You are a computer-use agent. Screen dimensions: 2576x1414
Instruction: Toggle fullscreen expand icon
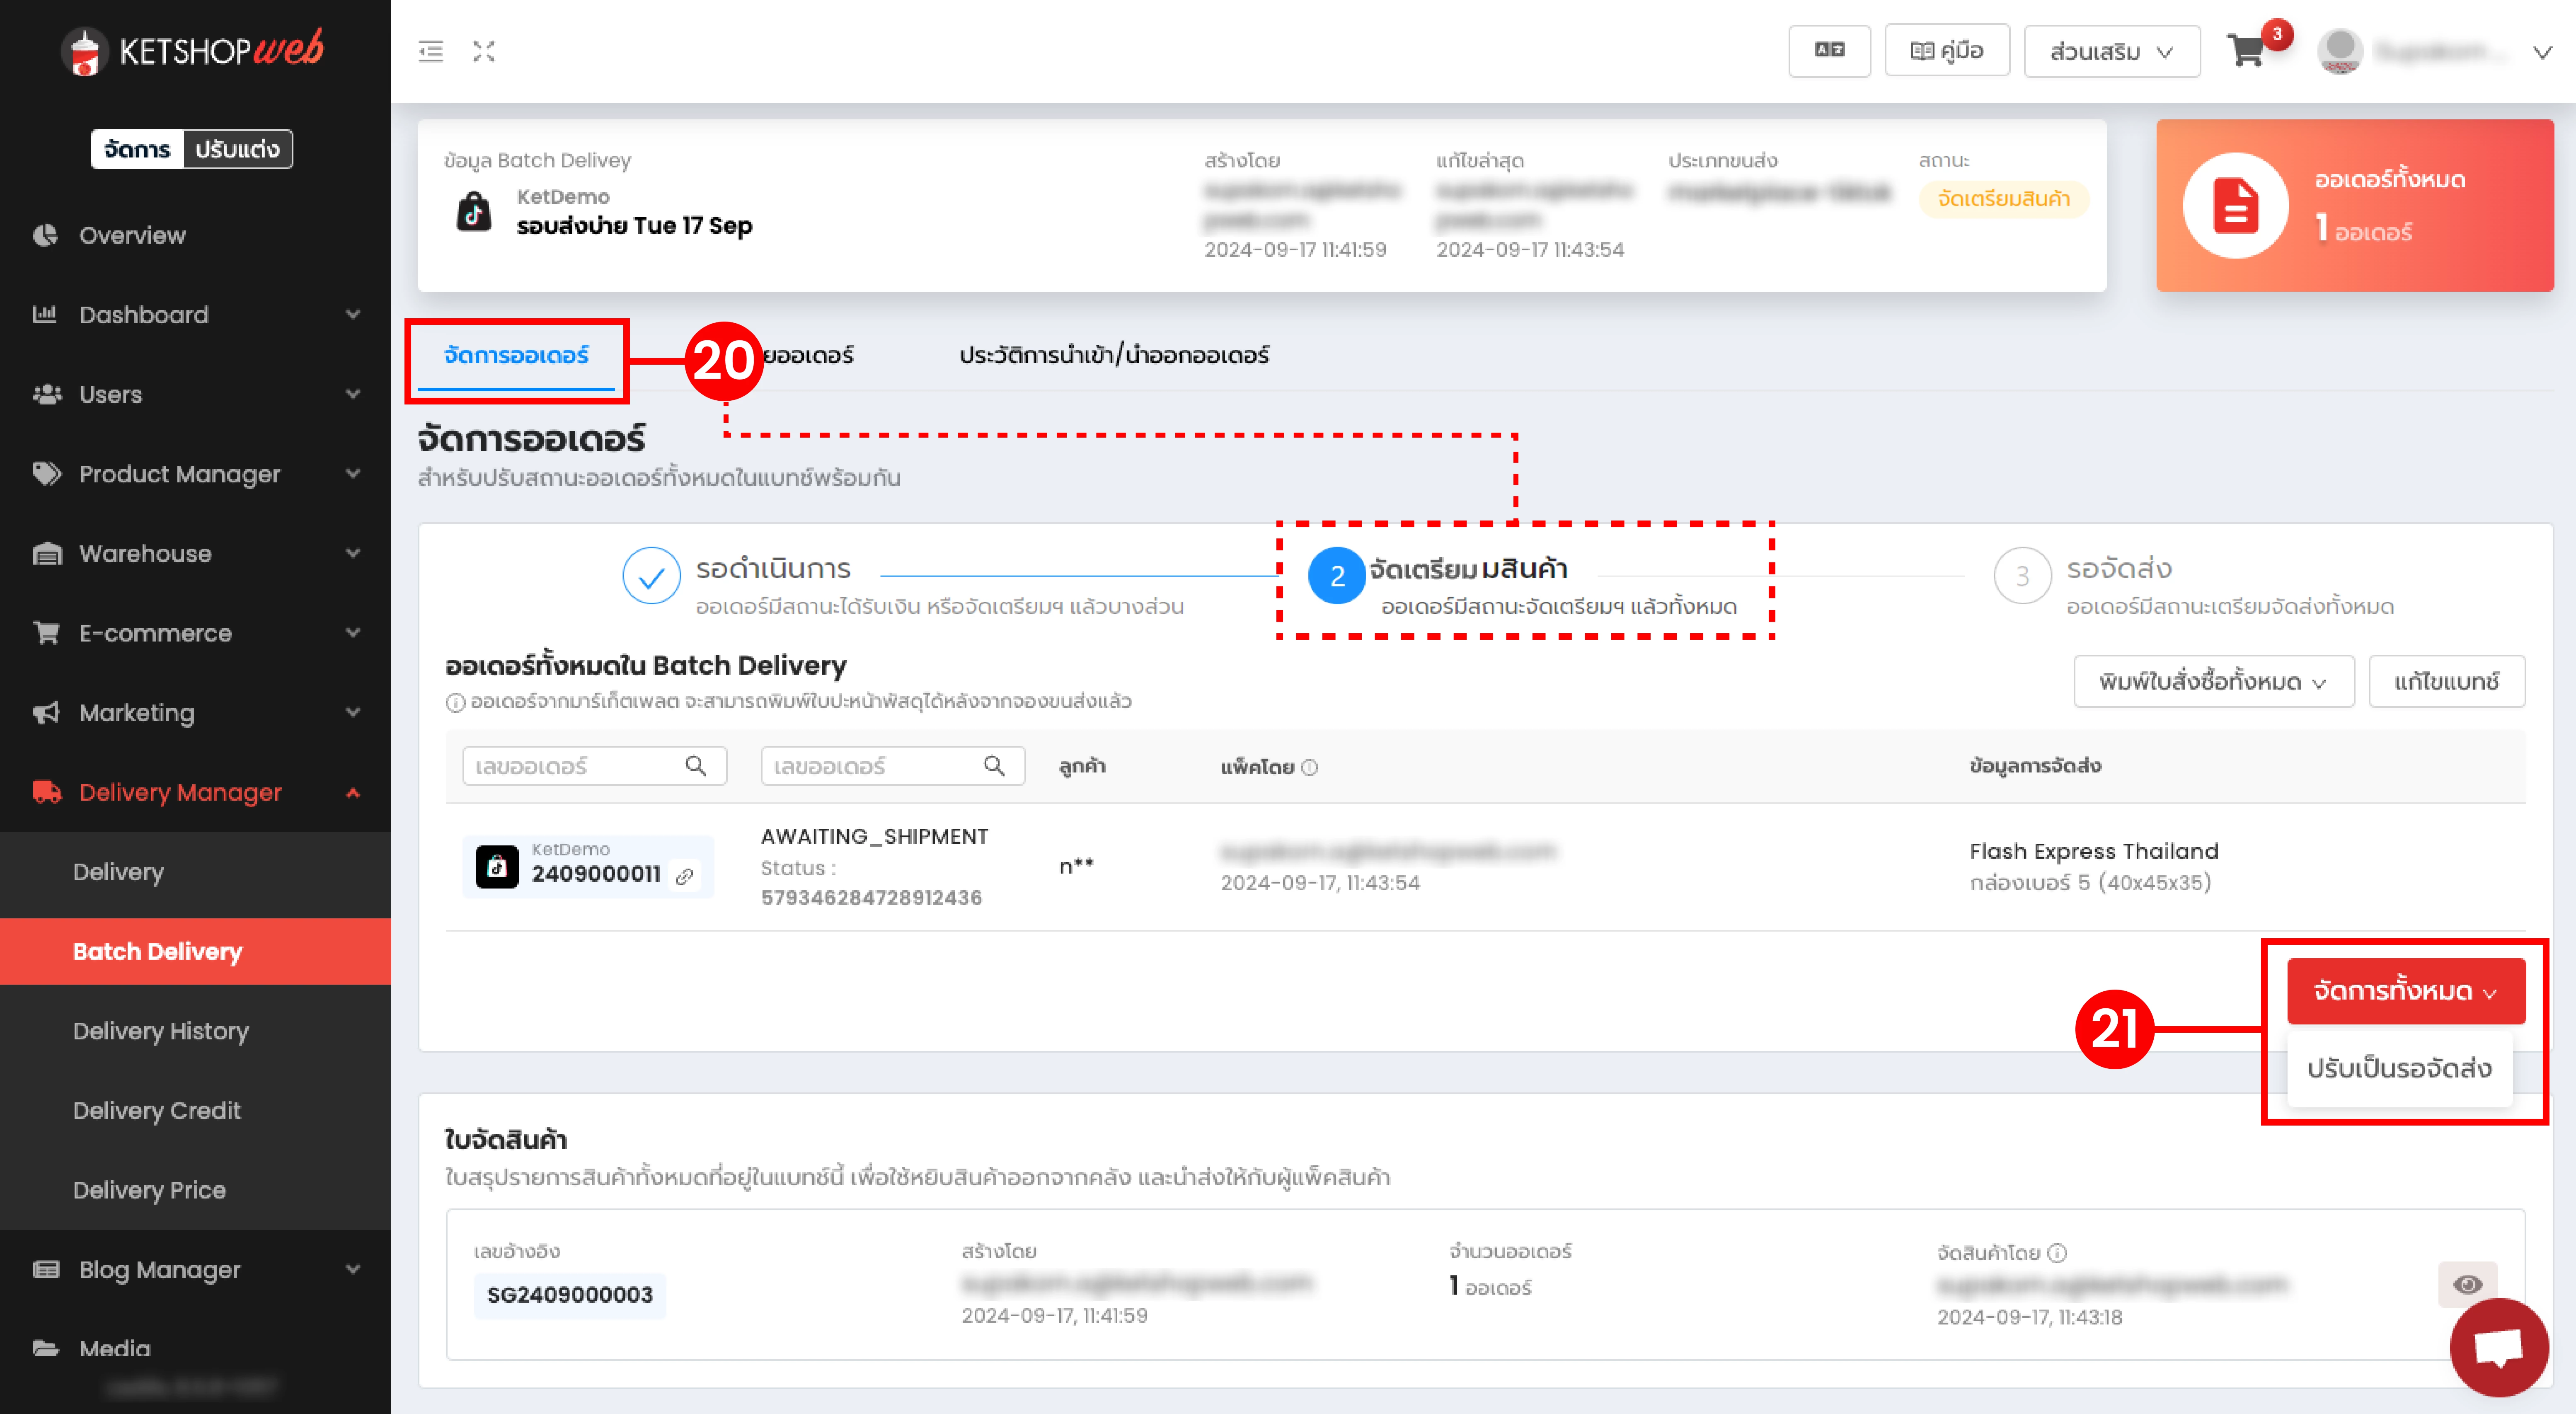click(x=484, y=51)
